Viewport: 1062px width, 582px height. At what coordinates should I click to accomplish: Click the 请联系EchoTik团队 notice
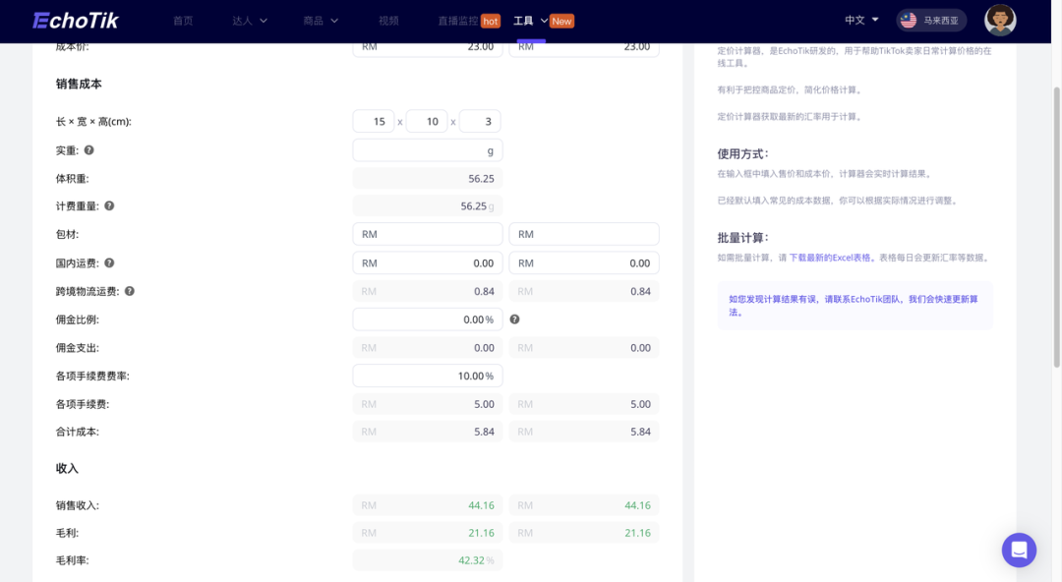(x=855, y=306)
